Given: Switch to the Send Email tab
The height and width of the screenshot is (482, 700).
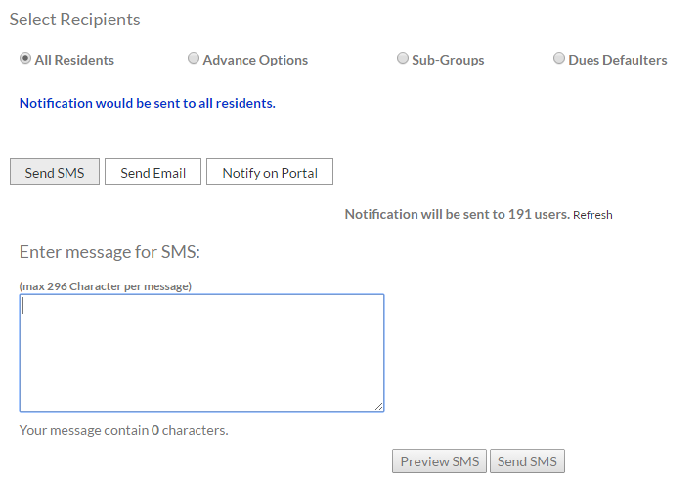Looking at the screenshot, I should point(153,172).
